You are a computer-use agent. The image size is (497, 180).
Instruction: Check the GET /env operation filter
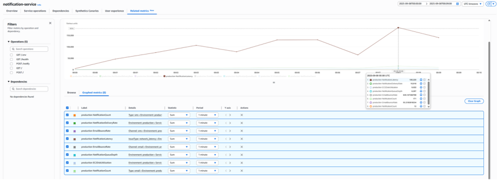coord(12,55)
